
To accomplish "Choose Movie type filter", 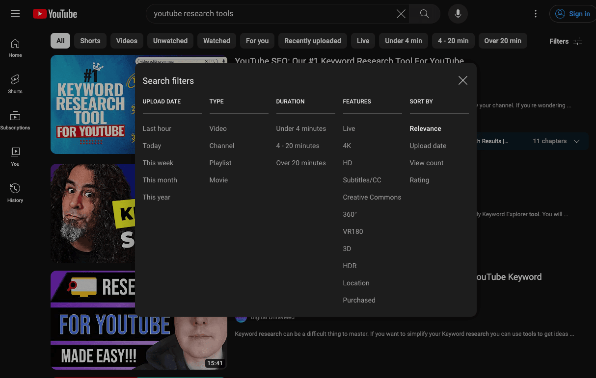I will [218, 180].
